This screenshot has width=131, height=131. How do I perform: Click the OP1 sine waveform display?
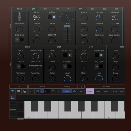point(67,17)
